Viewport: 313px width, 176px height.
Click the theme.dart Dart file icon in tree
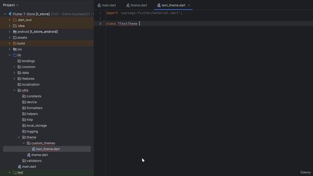point(29,155)
